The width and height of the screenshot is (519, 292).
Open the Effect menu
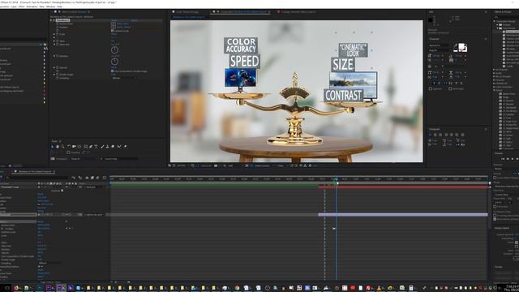pyautogui.click(x=21, y=6)
